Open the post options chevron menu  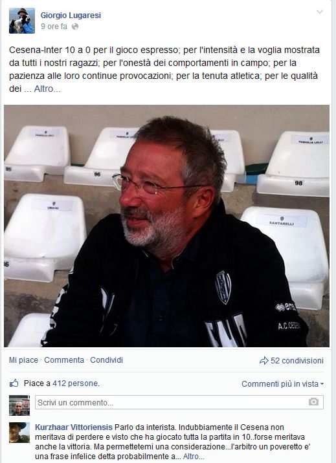(x=320, y=12)
